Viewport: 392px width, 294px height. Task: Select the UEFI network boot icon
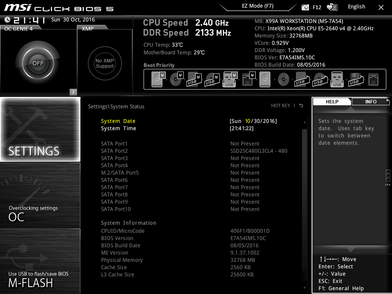248,80
